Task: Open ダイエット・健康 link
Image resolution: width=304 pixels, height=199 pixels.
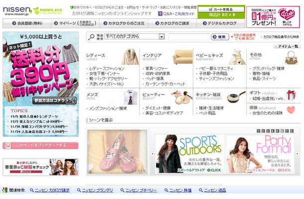Action: (158, 108)
